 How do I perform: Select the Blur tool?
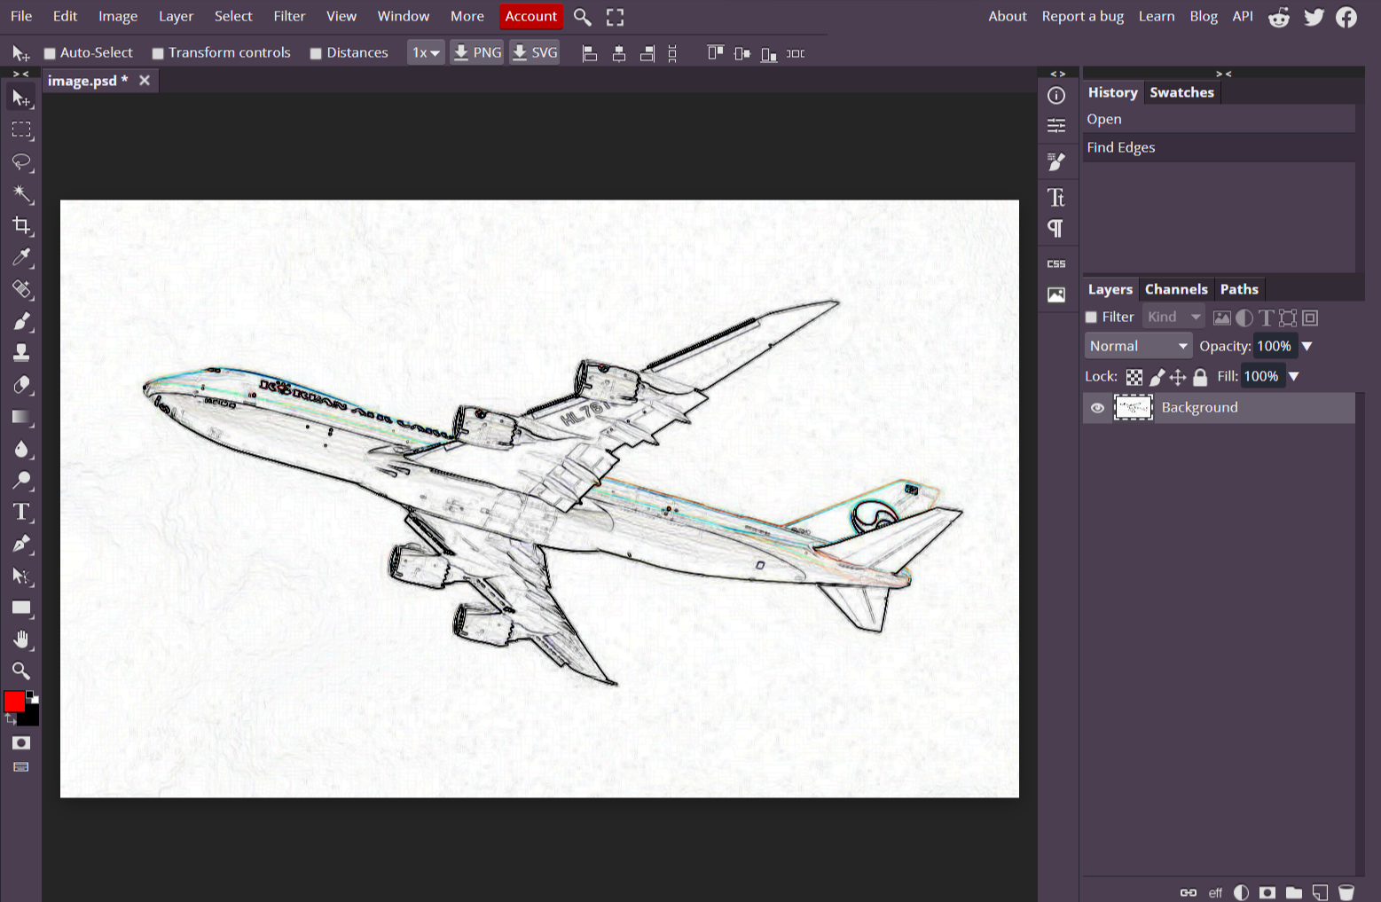21,449
